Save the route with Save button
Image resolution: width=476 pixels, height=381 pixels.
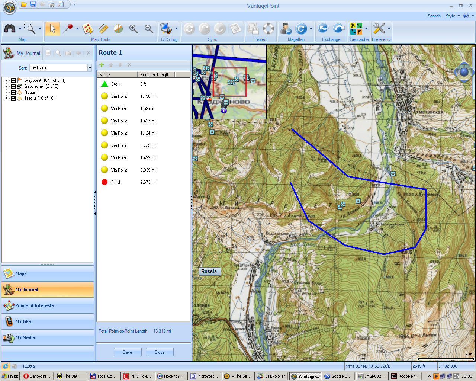(128, 352)
